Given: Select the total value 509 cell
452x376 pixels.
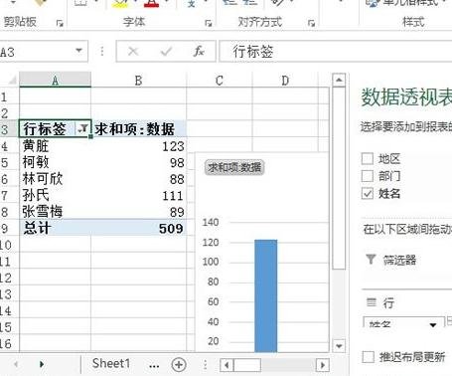Looking at the screenshot, I should click(x=138, y=228).
